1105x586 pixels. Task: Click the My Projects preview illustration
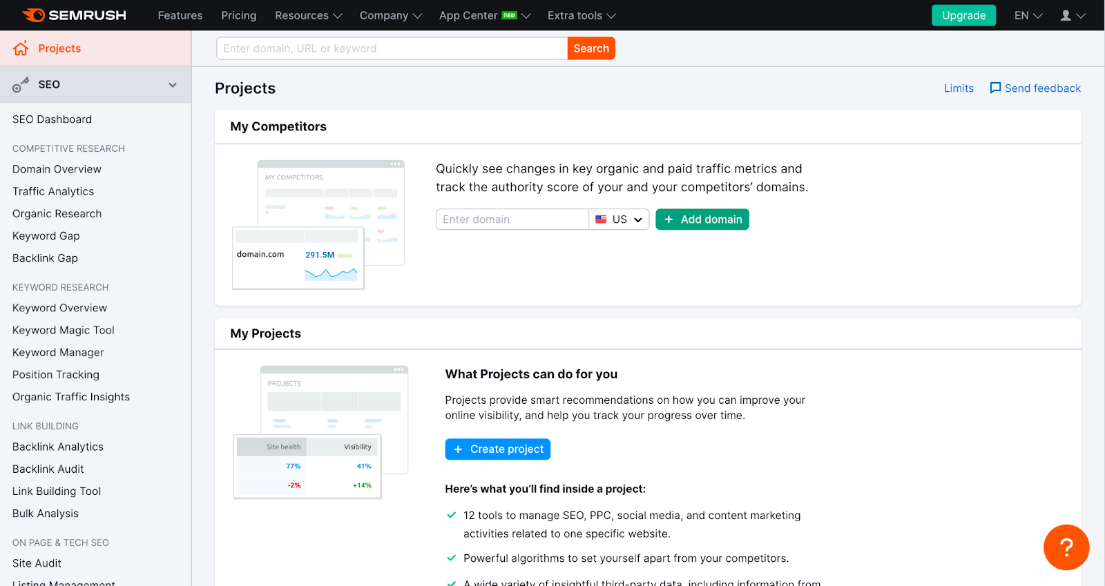[321, 432]
